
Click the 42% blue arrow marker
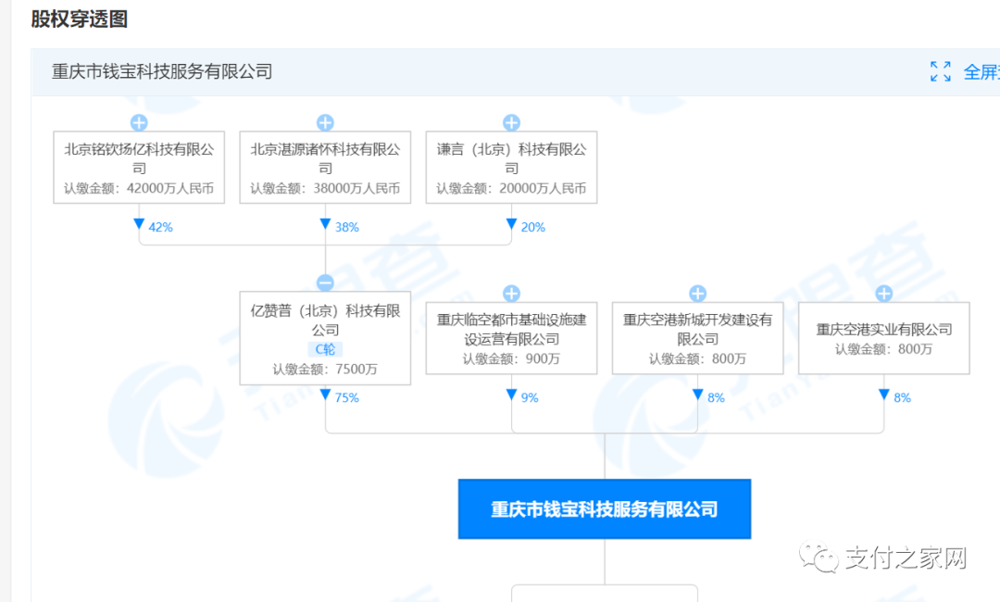point(139,224)
